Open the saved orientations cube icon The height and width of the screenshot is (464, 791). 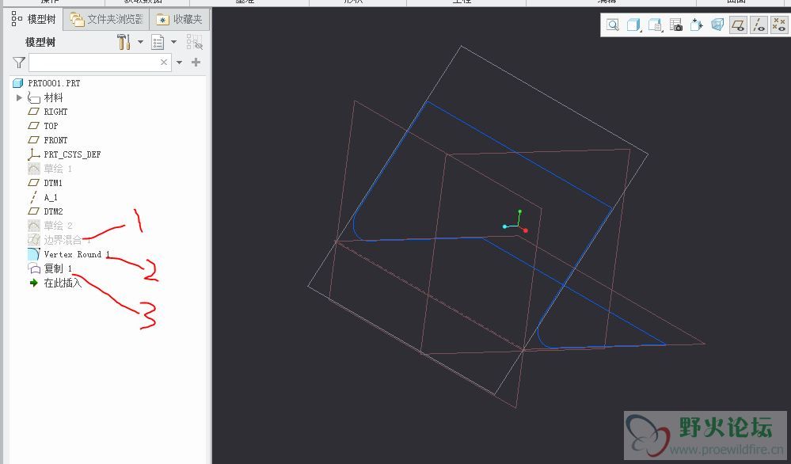coord(655,25)
